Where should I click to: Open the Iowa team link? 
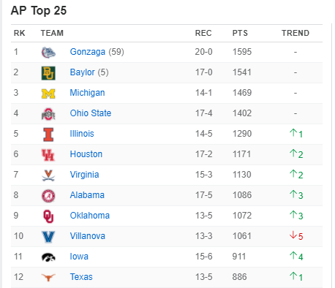click(79, 257)
